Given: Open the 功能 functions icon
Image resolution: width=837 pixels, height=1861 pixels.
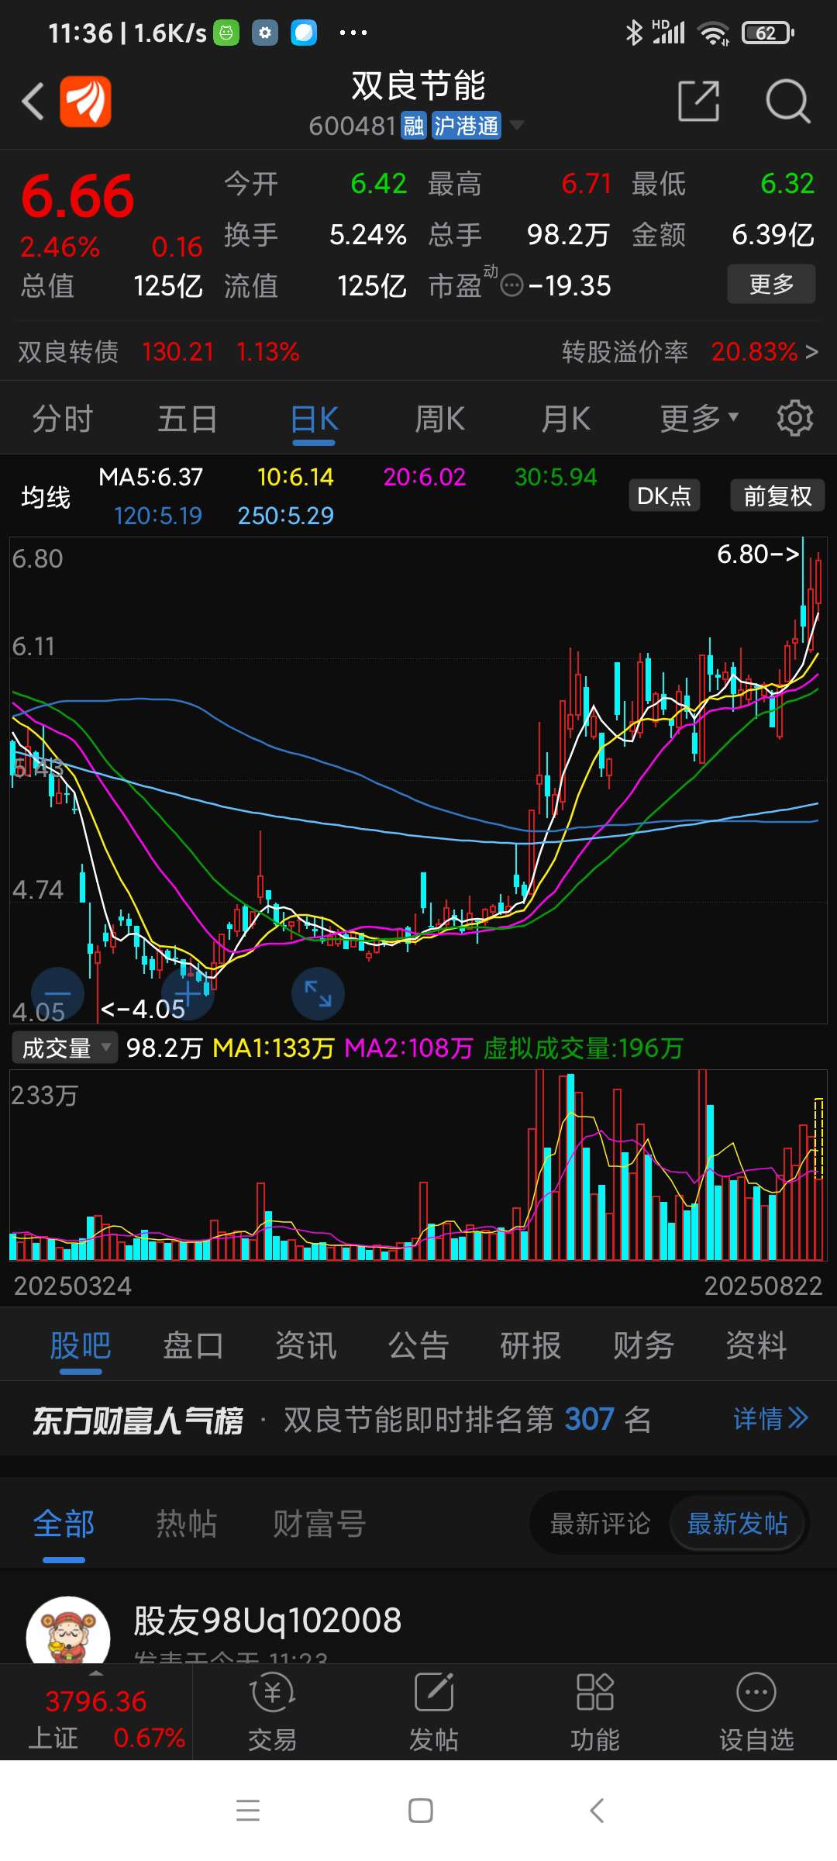Looking at the screenshot, I should pos(595,1713).
